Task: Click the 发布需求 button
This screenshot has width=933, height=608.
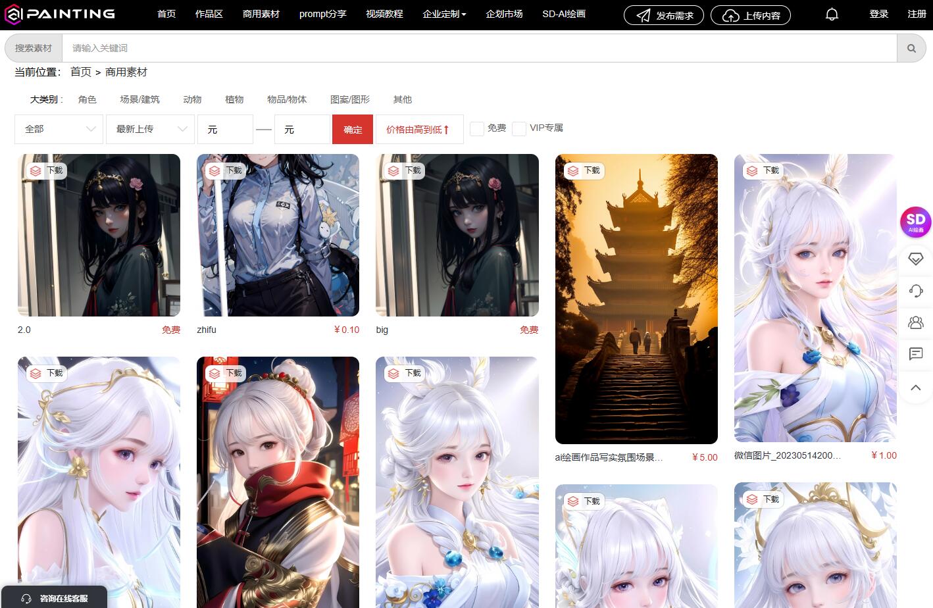Action: click(x=663, y=14)
